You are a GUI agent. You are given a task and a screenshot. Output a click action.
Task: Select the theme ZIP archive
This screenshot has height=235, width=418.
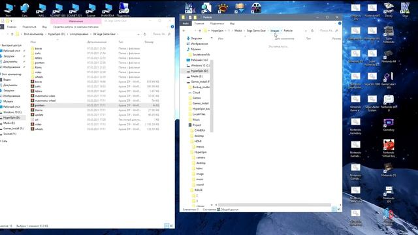coord(95,110)
